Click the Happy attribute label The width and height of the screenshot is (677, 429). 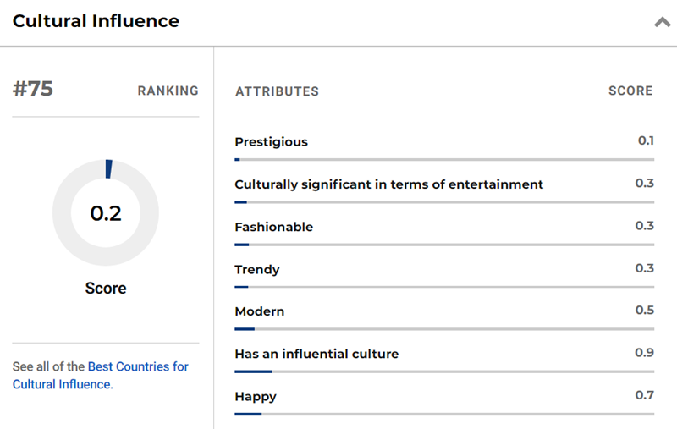tap(255, 396)
